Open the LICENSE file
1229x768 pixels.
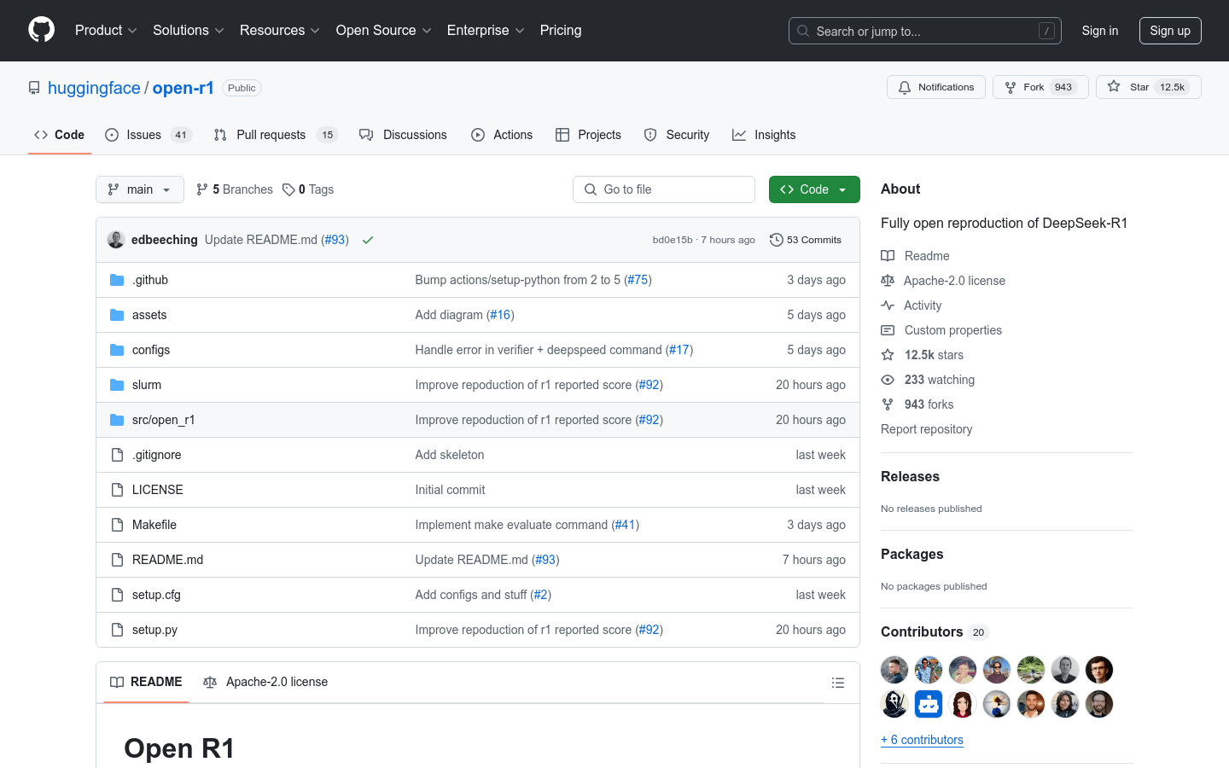point(158,490)
